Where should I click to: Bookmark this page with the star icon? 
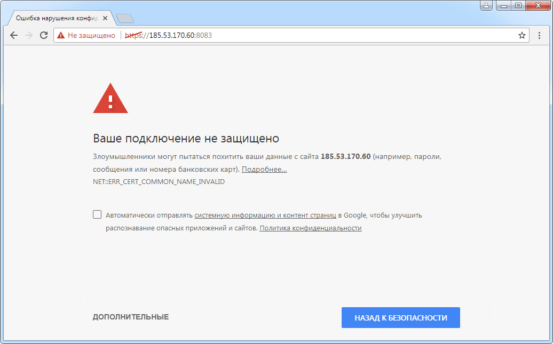(x=522, y=35)
